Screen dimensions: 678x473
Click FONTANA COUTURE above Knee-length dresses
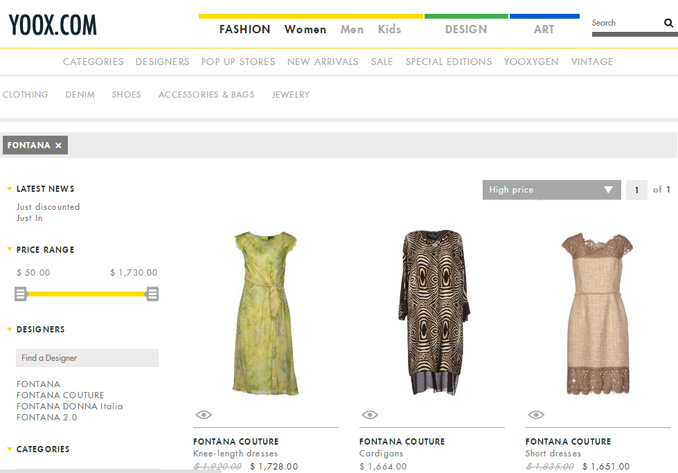coord(235,441)
